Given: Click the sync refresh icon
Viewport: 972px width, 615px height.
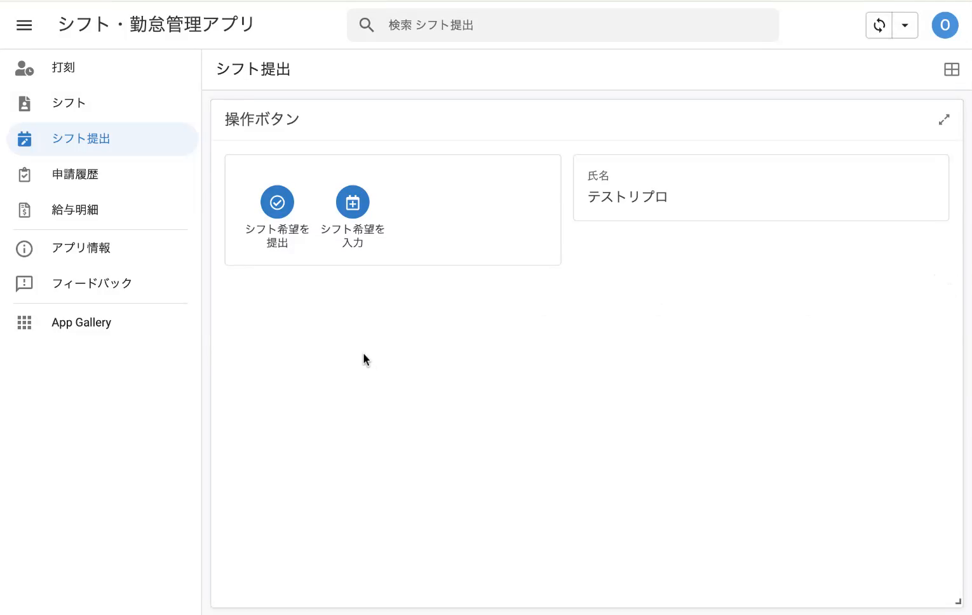Looking at the screenshot, I should [x=879, y=25].
